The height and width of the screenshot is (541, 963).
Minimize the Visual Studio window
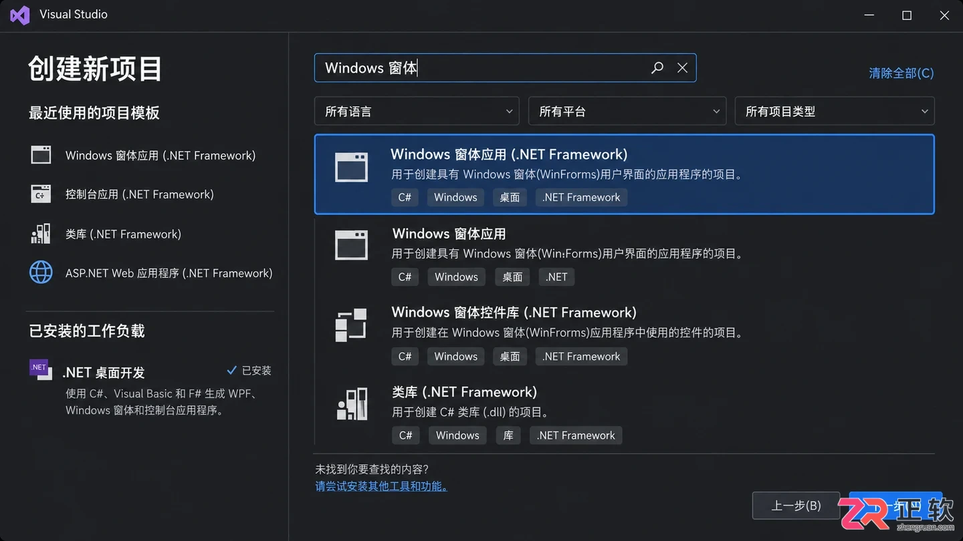pyautogui.click(x=869, y=15)
